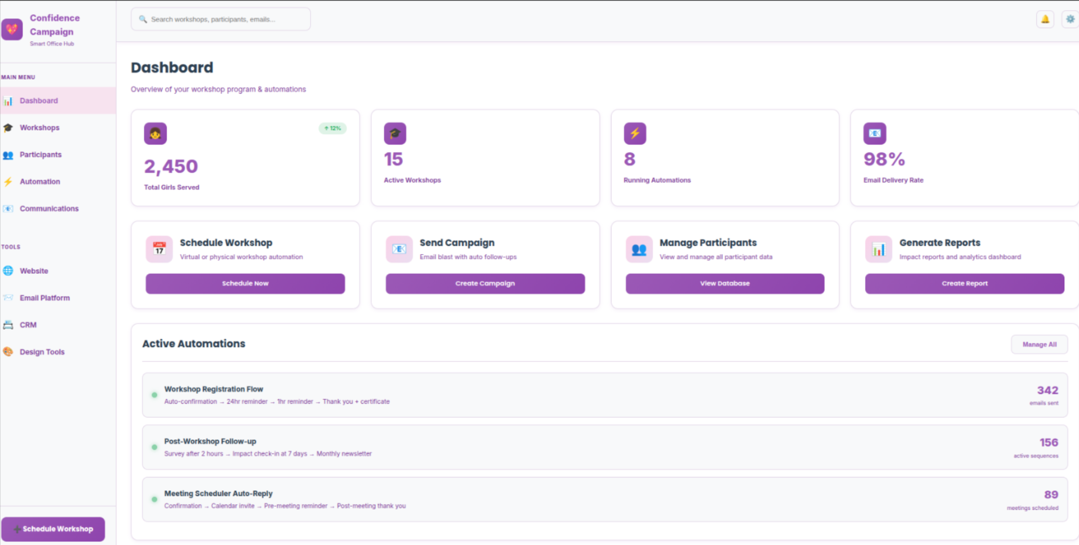The height and width of the screenshot is (545, 1079).
Task: Click the search magnifier icon
Action: 143,19
